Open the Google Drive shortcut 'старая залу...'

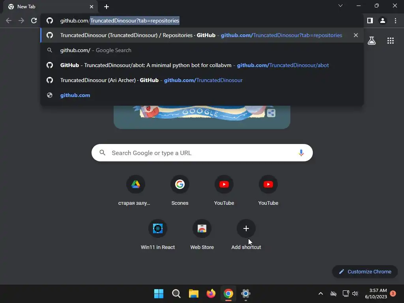136,190
